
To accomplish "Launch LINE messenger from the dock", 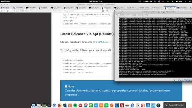I will coord(91,105).
